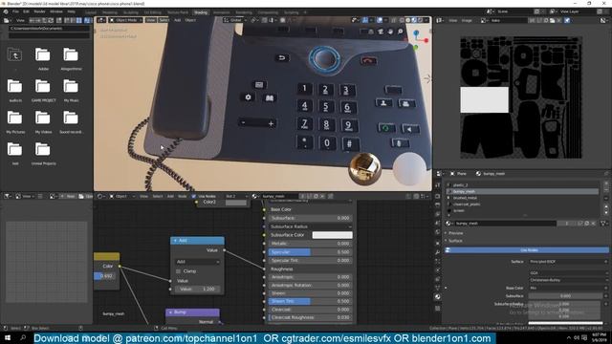Adjust the Sheen Tint slider
The width and height of the screenshot is (612, 344).
pos(310,301)
